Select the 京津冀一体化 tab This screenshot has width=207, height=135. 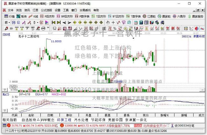[136, 120]
